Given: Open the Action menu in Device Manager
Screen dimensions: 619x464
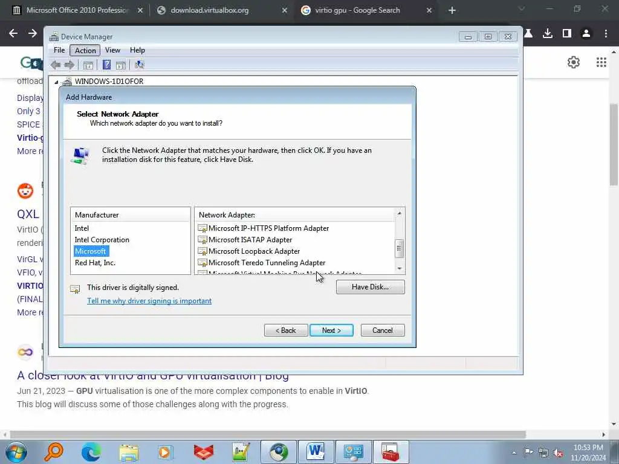Looking at the screenshot, I should [x=85, y=50].
